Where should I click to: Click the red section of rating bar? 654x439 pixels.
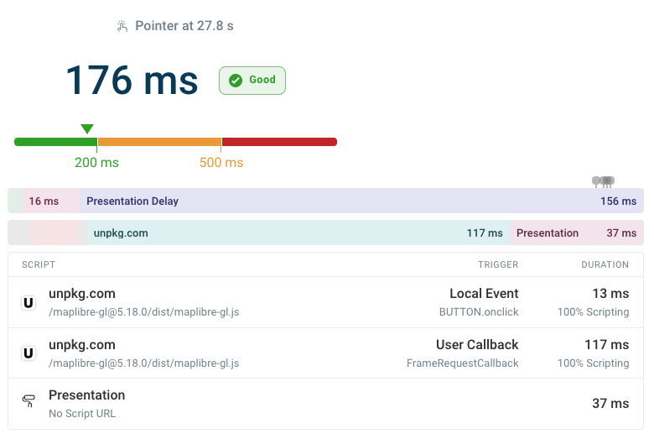[278, 142]
